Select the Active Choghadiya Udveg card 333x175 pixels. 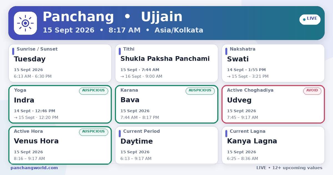point(273,104)
